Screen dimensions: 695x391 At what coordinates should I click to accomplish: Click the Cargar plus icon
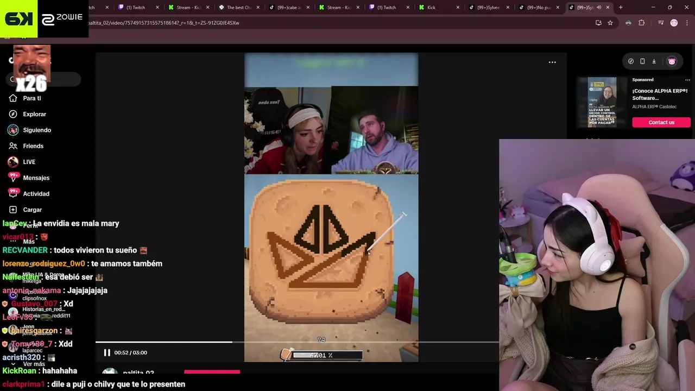coord(13,210)
